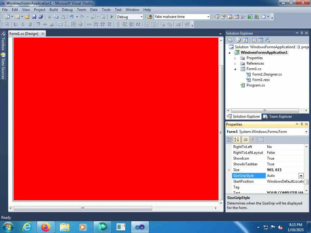Screen dimensions: 311x233
Task: Open the Properties Window toolbar icon
Action: [223, 17]
